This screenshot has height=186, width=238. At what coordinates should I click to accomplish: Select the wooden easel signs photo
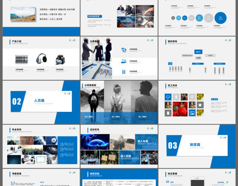109,157
